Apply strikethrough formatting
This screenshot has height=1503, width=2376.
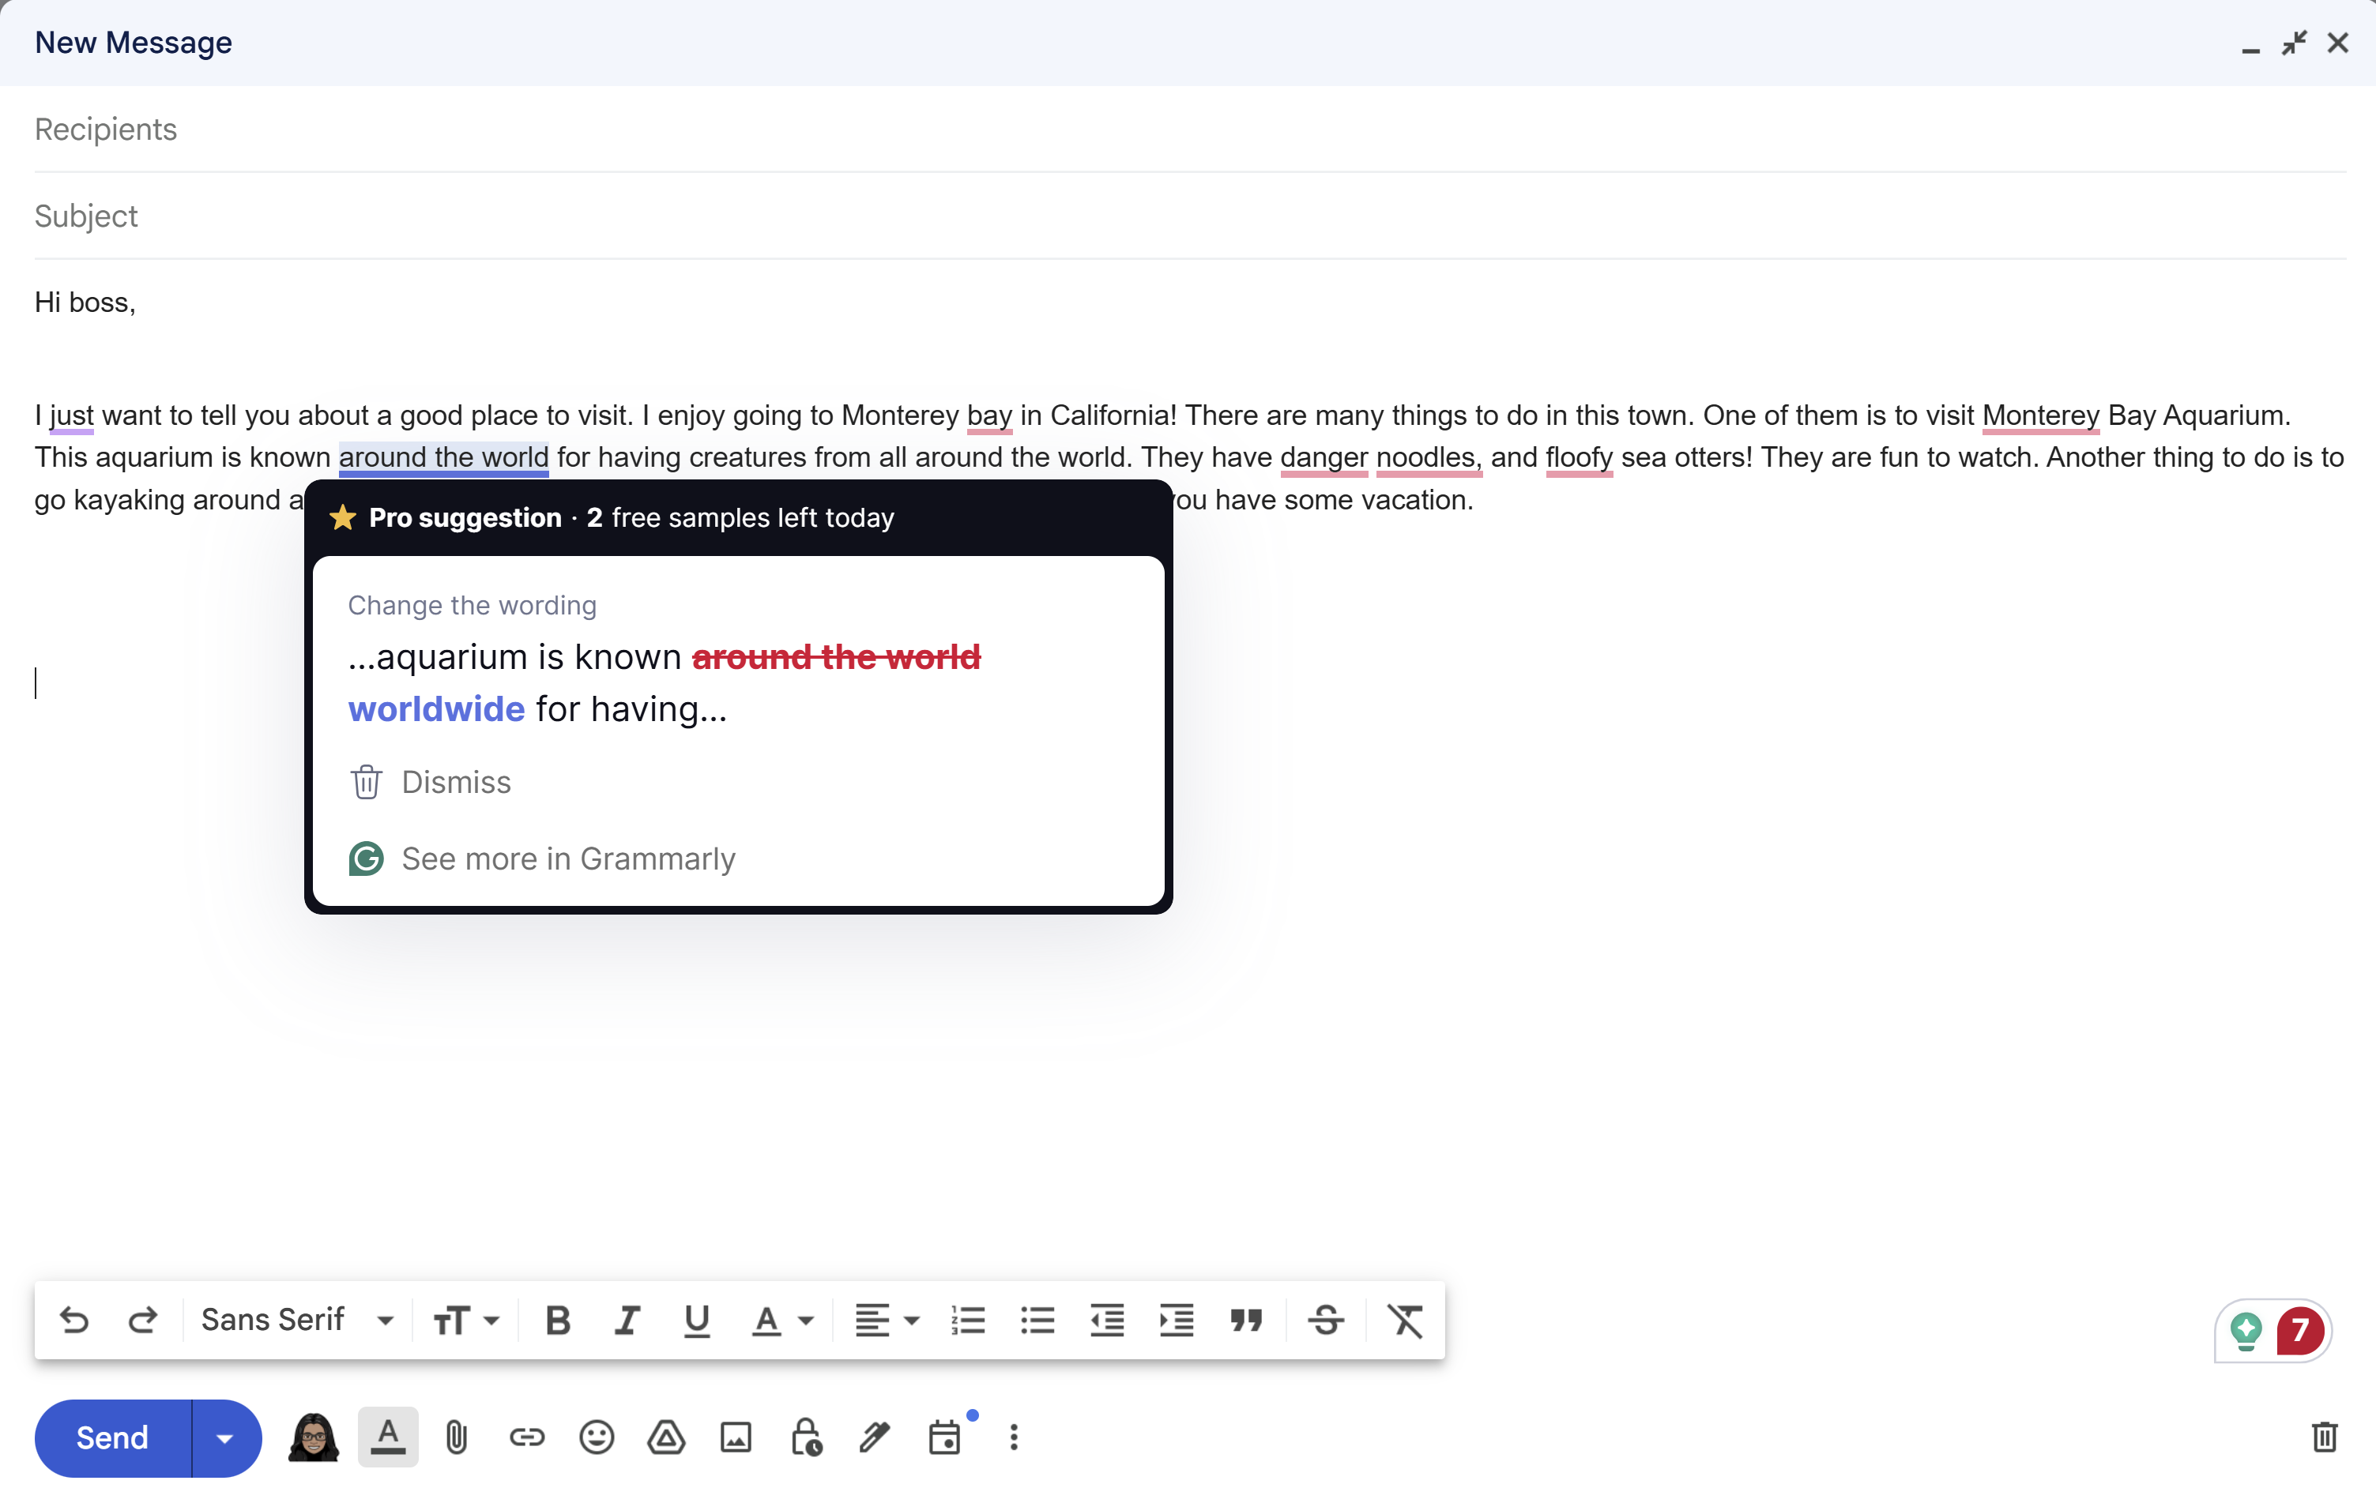(1326, 1320)
